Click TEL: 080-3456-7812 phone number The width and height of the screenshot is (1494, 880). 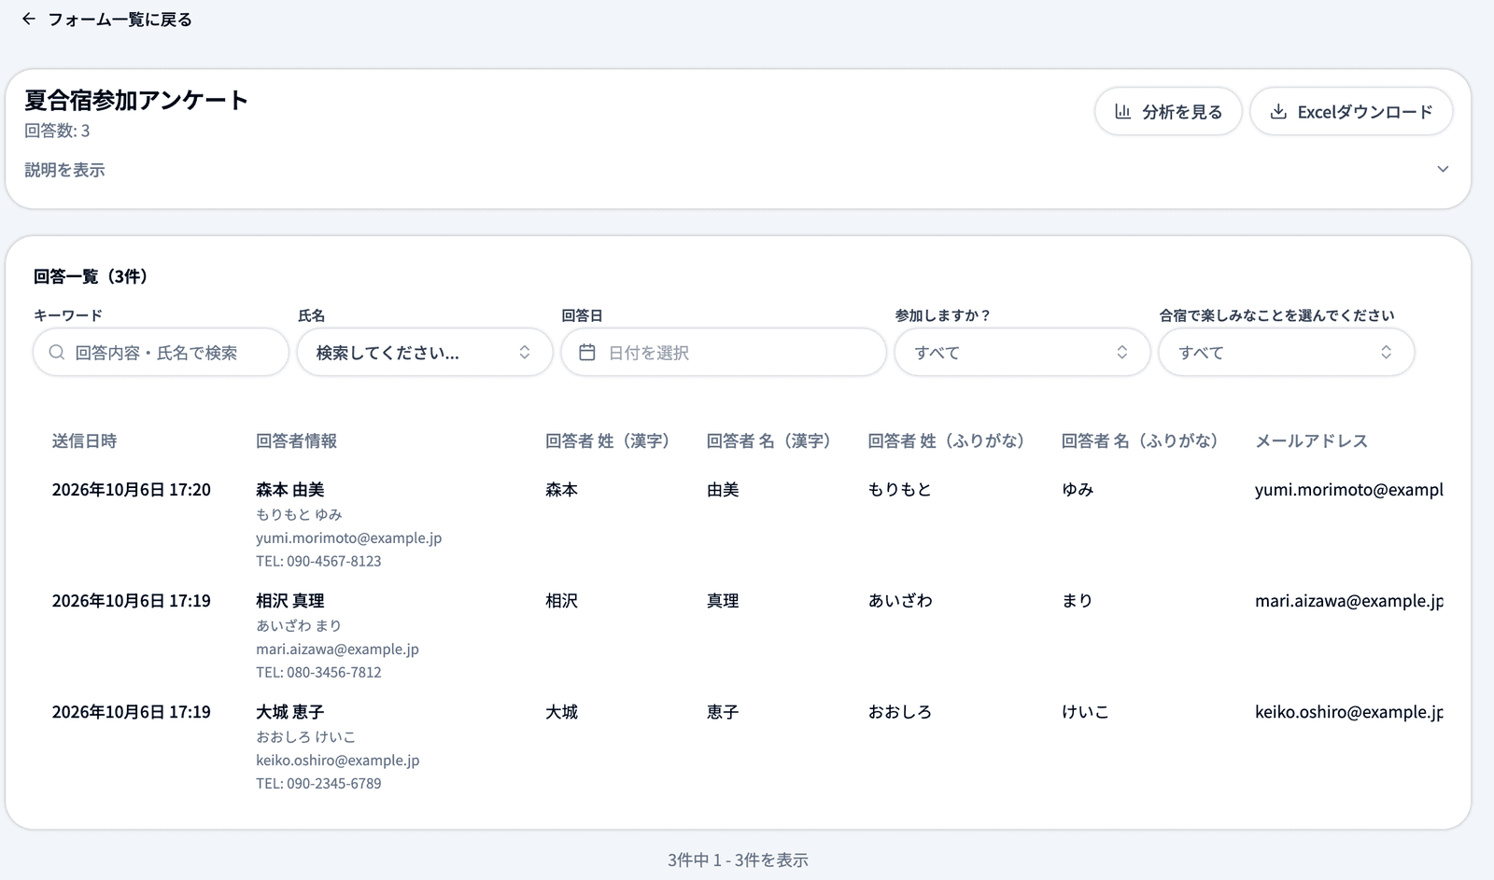318,672
